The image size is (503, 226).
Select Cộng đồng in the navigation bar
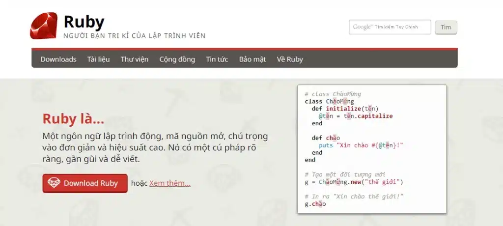click(177, 59)
